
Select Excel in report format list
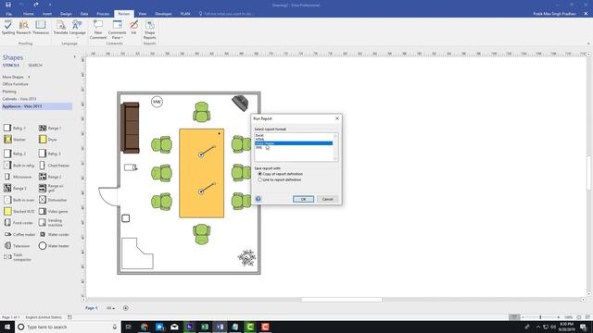294,135
